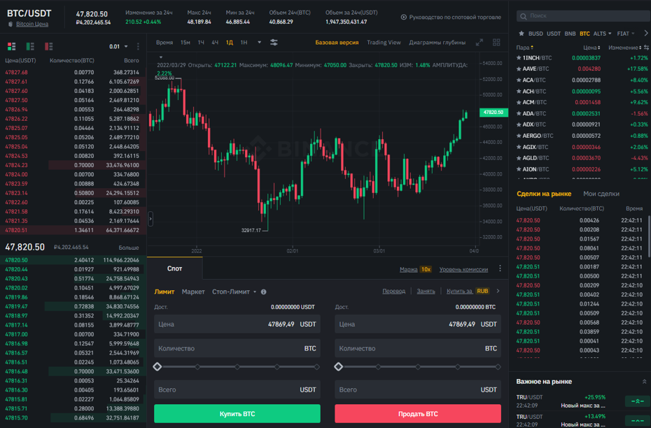Click the Bitcoin price document icon
The height and width of the screenshot is (428, 651).
10,24
